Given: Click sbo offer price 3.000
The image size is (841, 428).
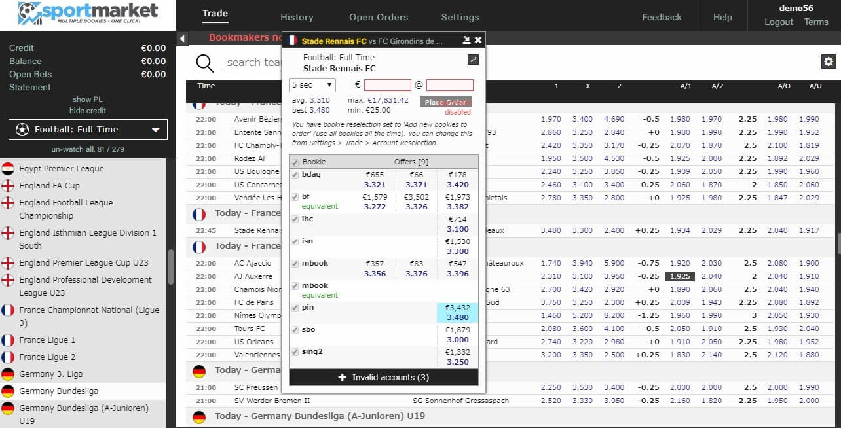Looking at the screenshot, I should [x=458, y=340].
